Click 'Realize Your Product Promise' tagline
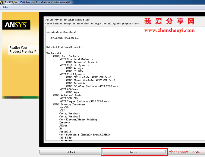Viewport: 205px width, 157px height. click(23, 50)
